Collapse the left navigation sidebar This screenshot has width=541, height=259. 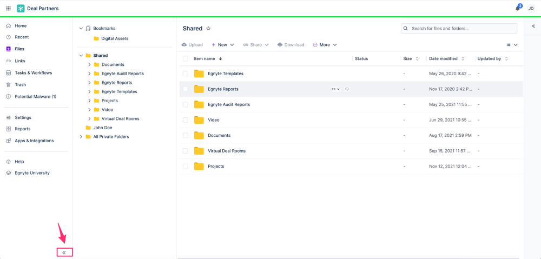click(64, 253)
